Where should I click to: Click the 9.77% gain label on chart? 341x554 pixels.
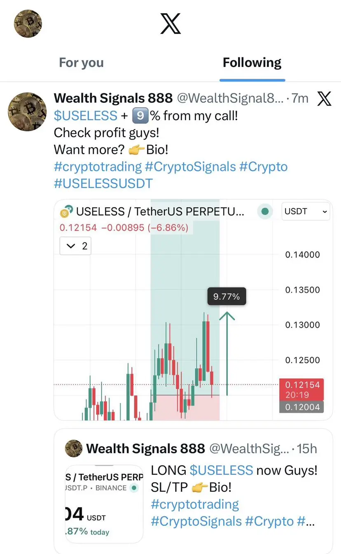click(x=226, y=296)
